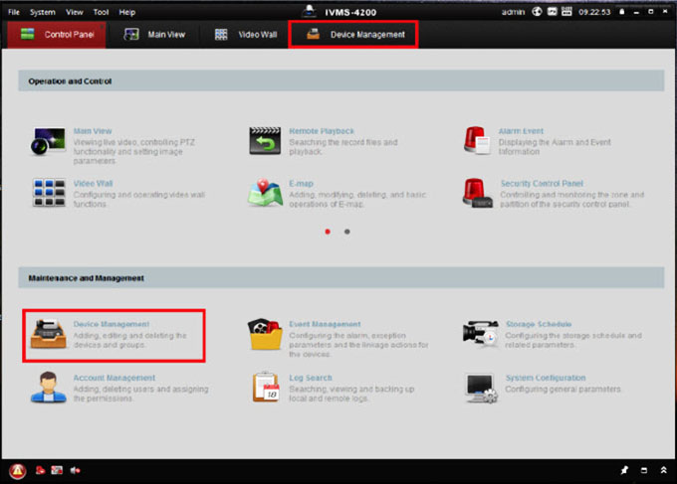The image size is (677, 484).
Task: Open the Main View camera icon
Action: click(48, 141)
